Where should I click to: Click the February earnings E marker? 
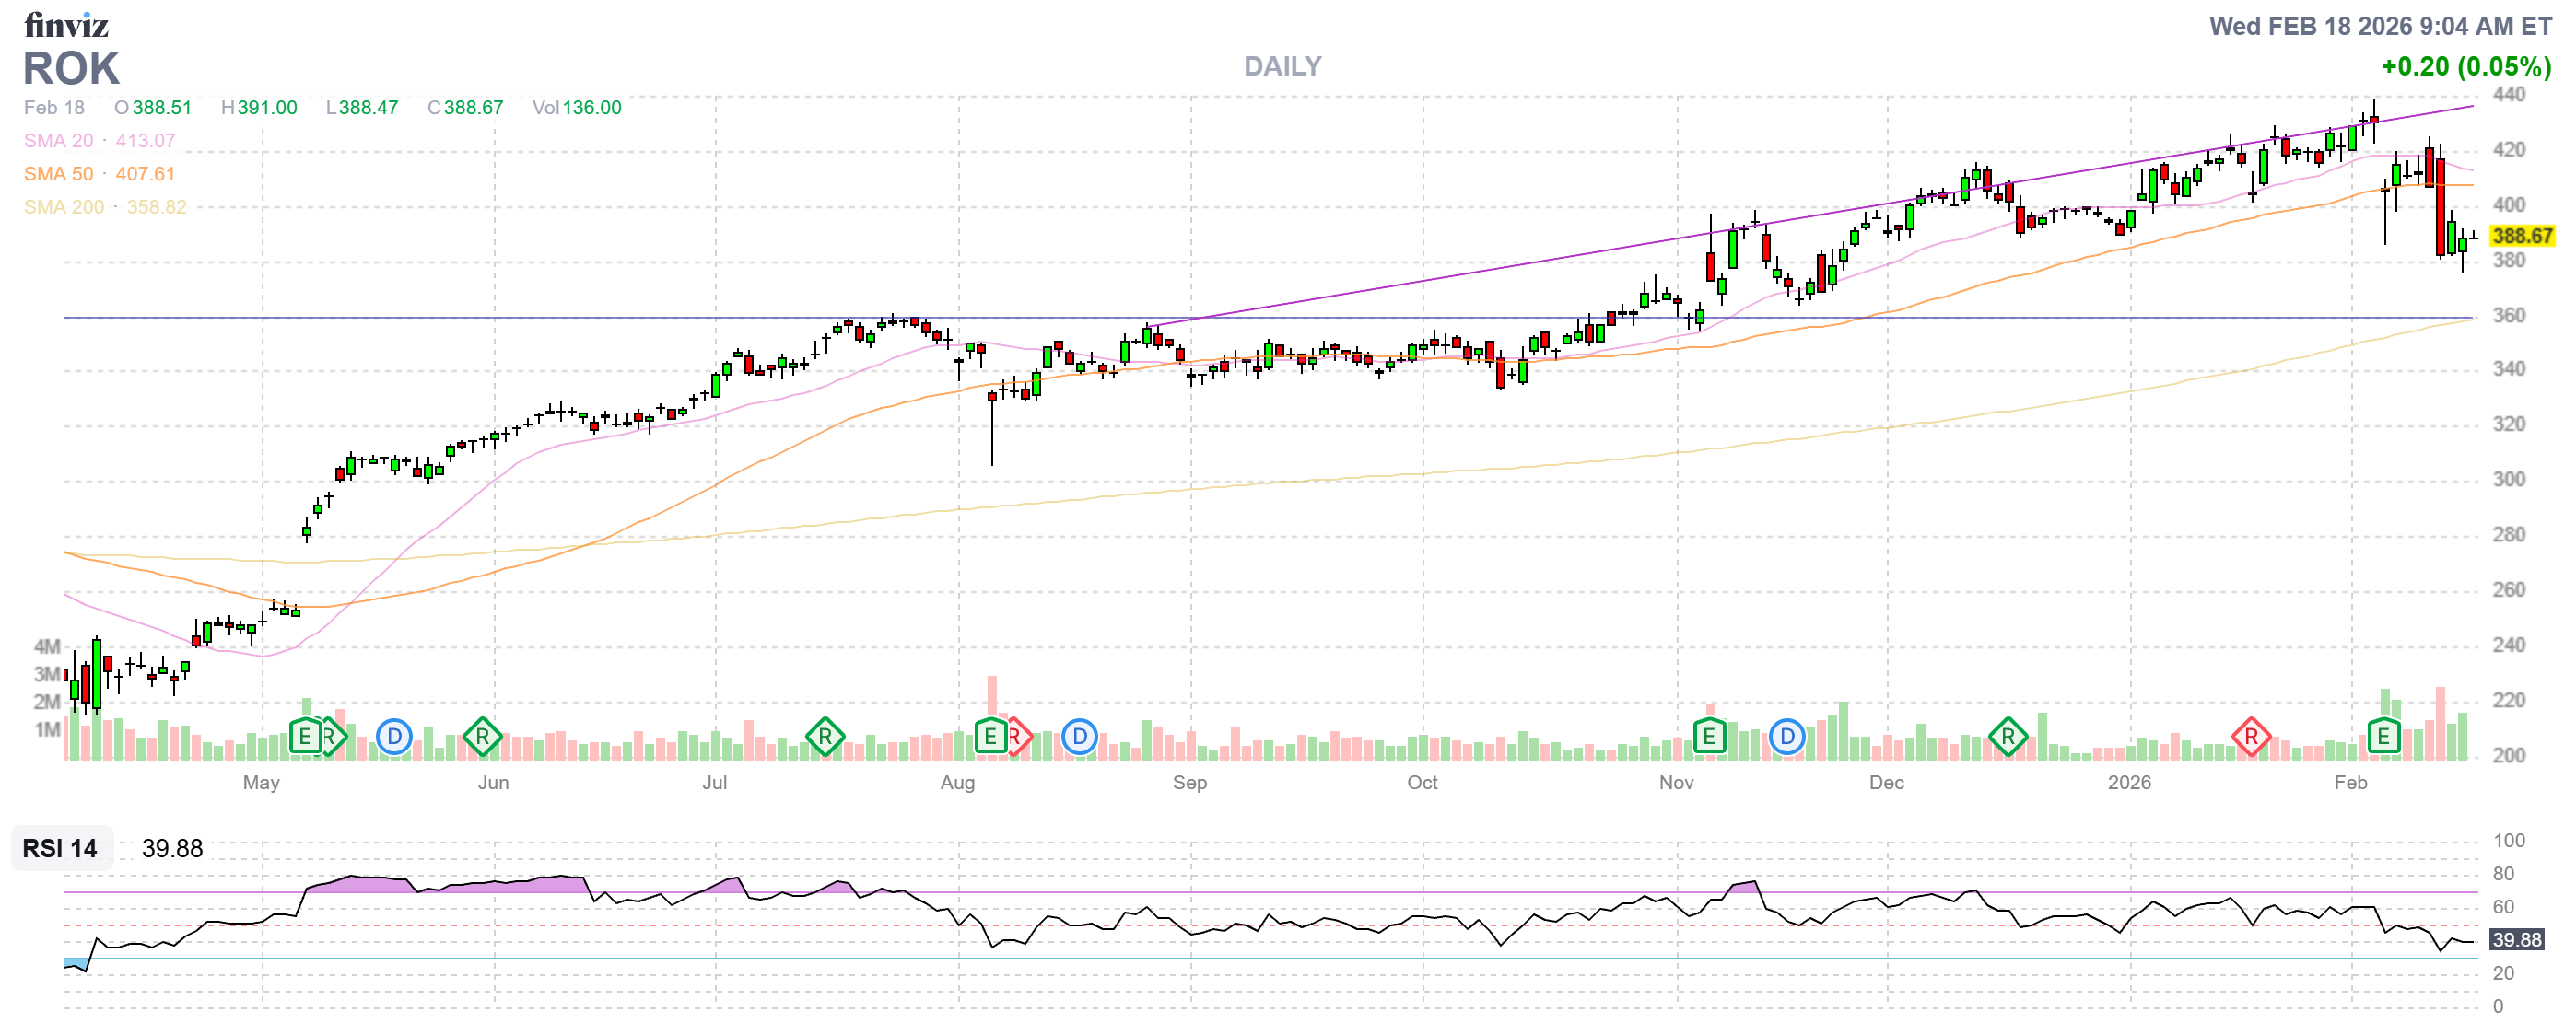point(2384,738)
